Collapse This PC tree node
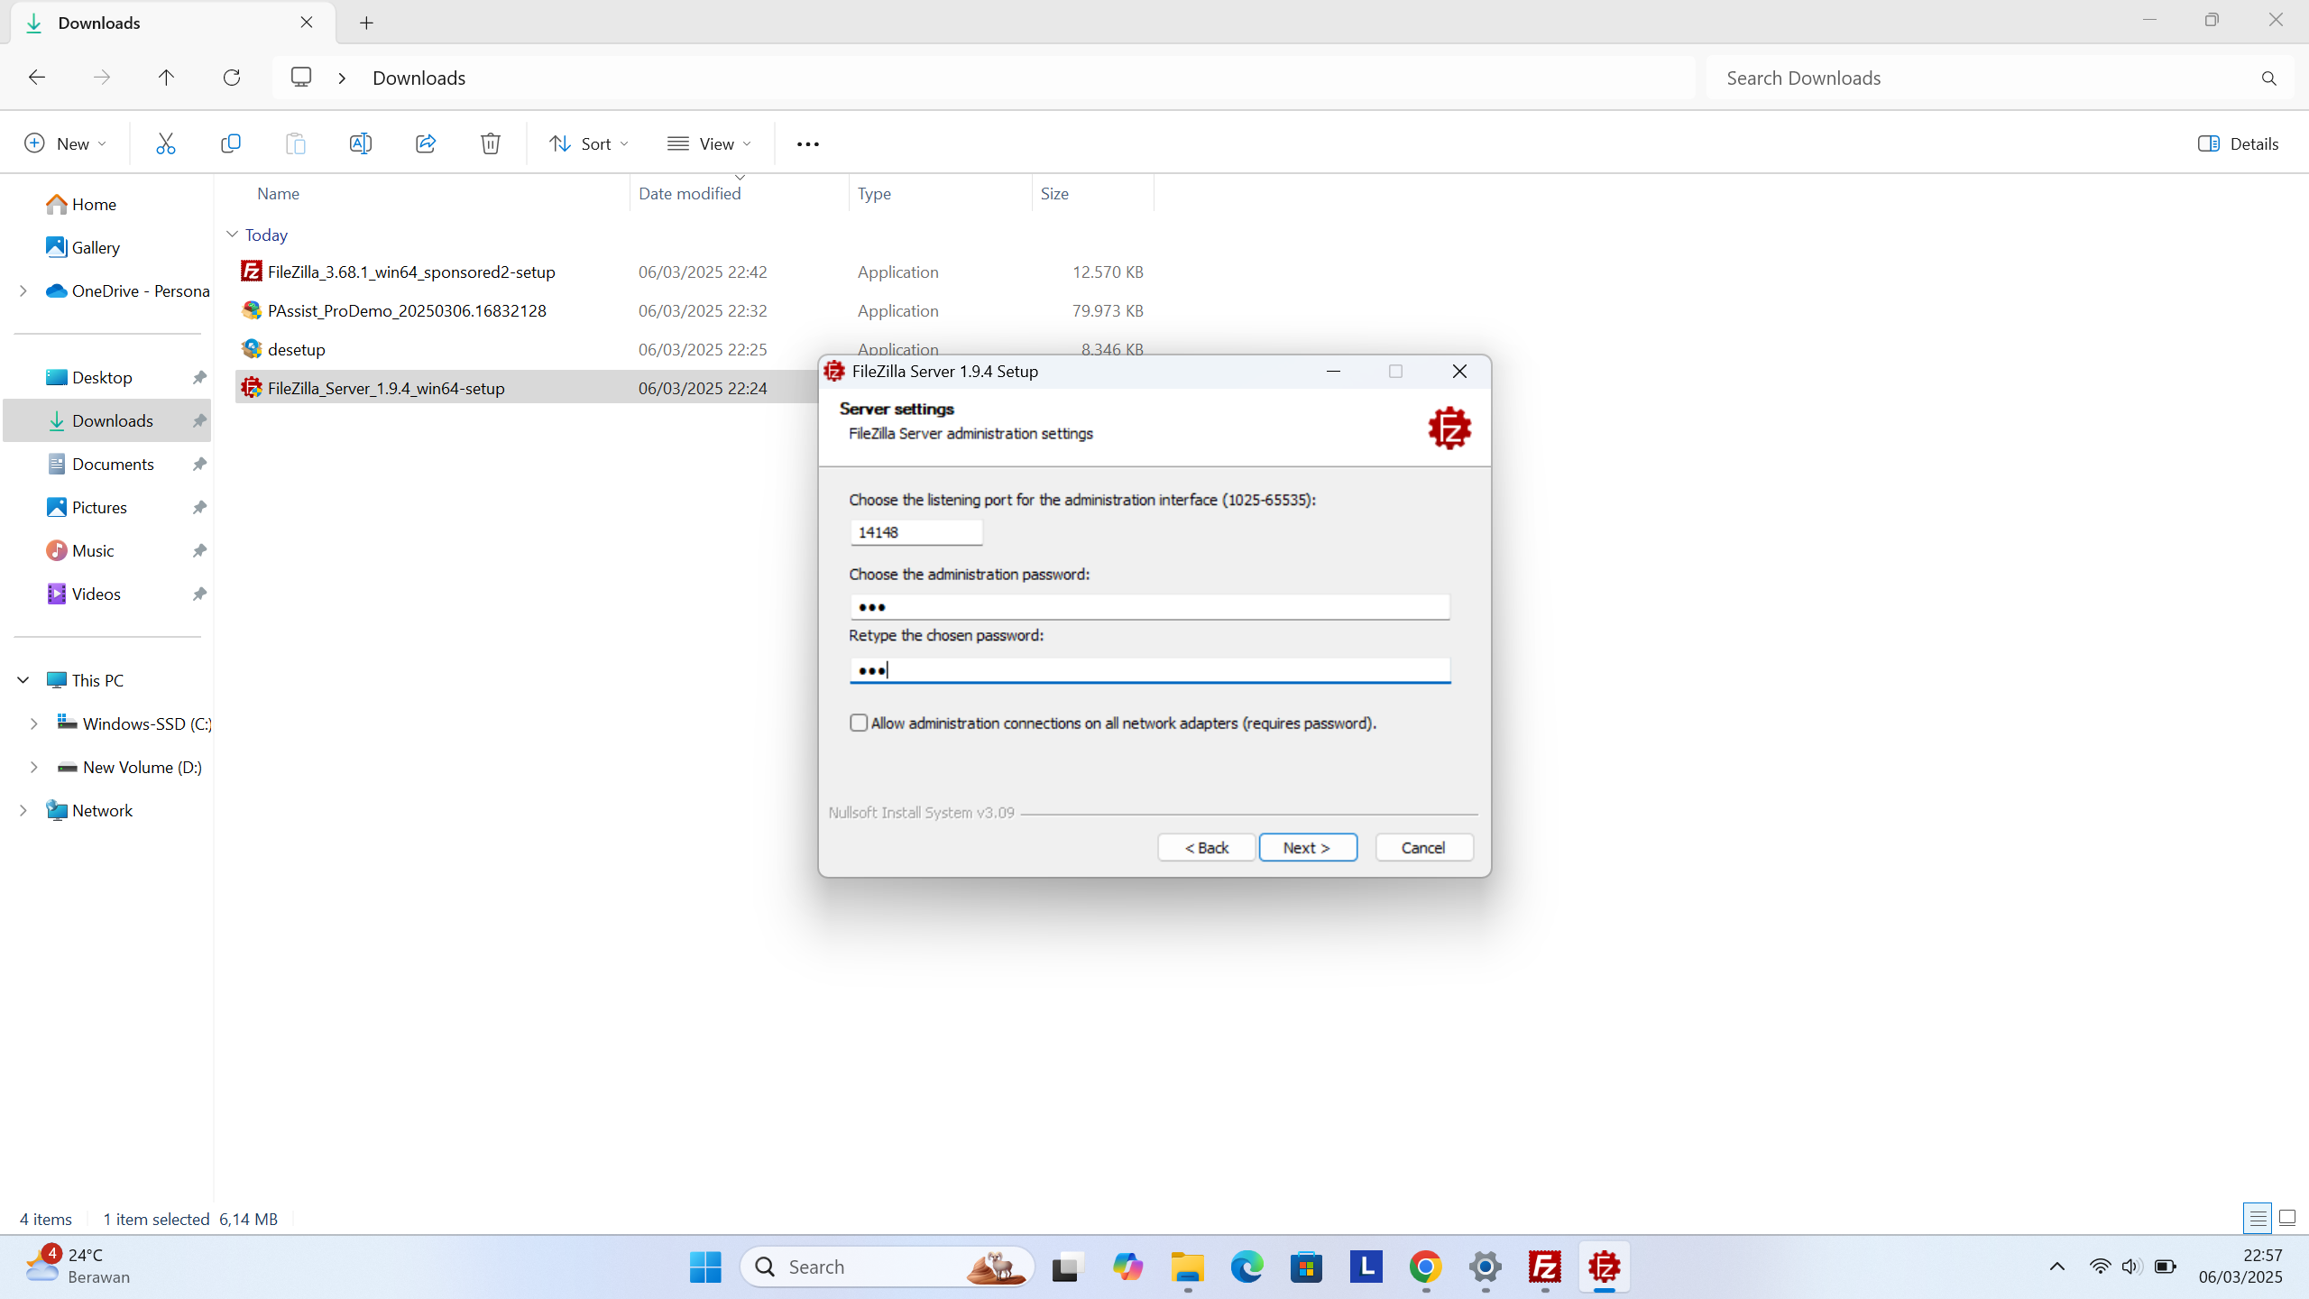2309x1299 pixels. pos(23,680)
